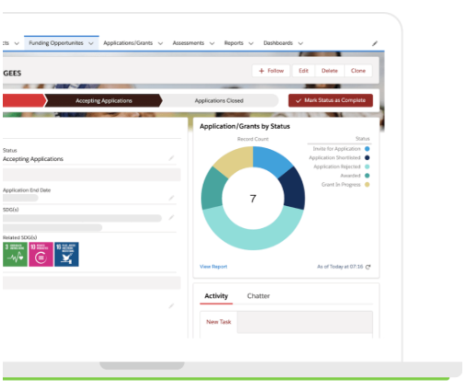466x388 pixels.
Task: Select the Activity tab
Action: [x=216, y=296]
